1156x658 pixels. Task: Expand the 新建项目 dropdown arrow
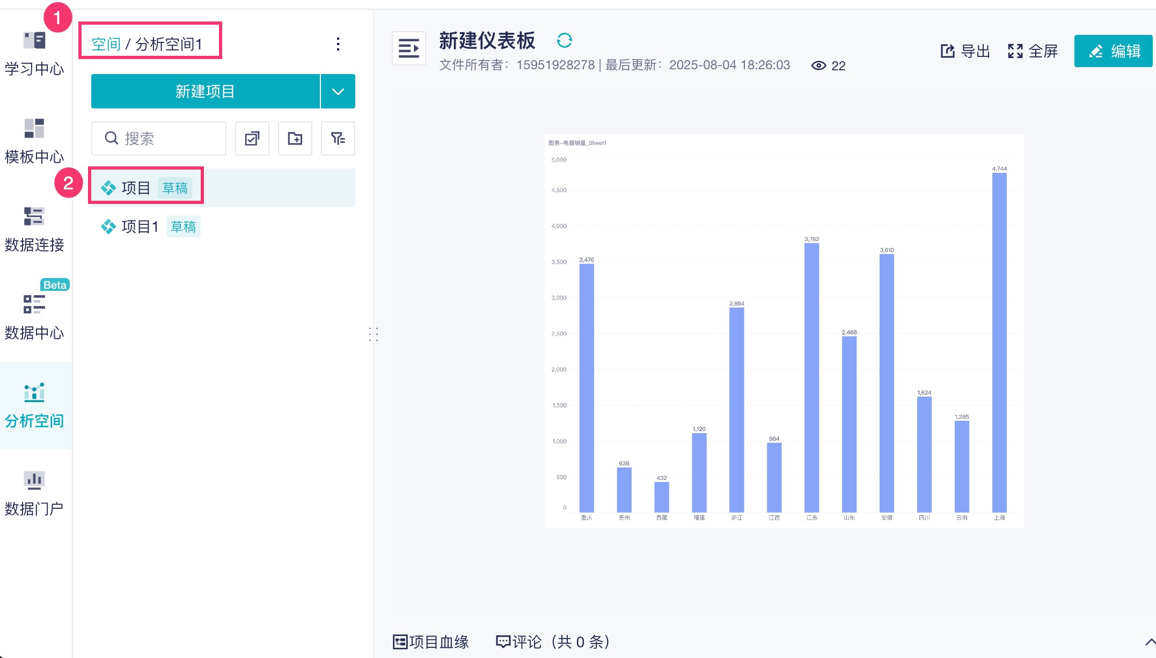click(338, 91)
